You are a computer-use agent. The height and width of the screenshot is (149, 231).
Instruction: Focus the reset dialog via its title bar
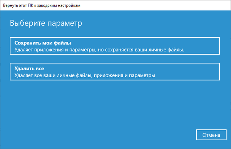click(115, 5)
